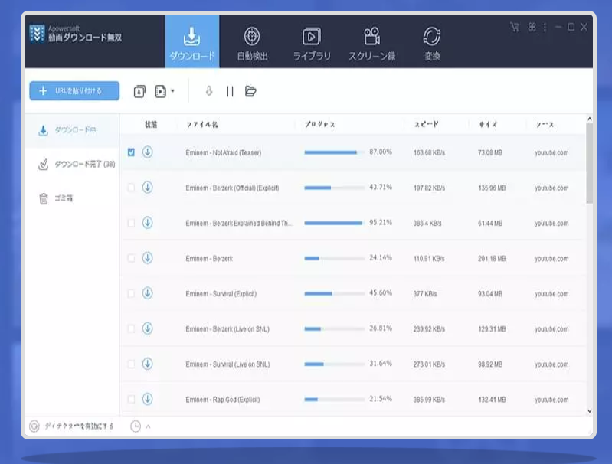Open the 変換 tab
Viewport: 612px width, 464px height.
click(432, 44)
